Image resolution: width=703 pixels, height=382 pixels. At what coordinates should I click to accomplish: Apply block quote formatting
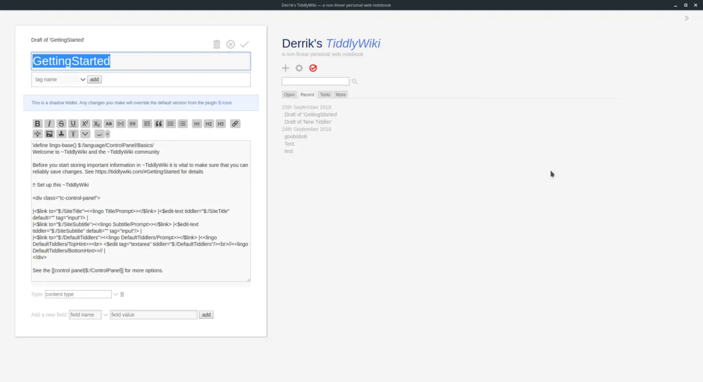pyautogui.click(x=159, y=123)
